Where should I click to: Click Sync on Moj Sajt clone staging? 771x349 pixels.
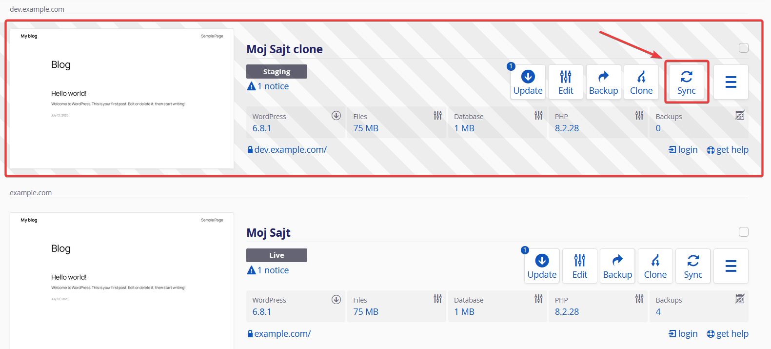click(x=687, y=82)
